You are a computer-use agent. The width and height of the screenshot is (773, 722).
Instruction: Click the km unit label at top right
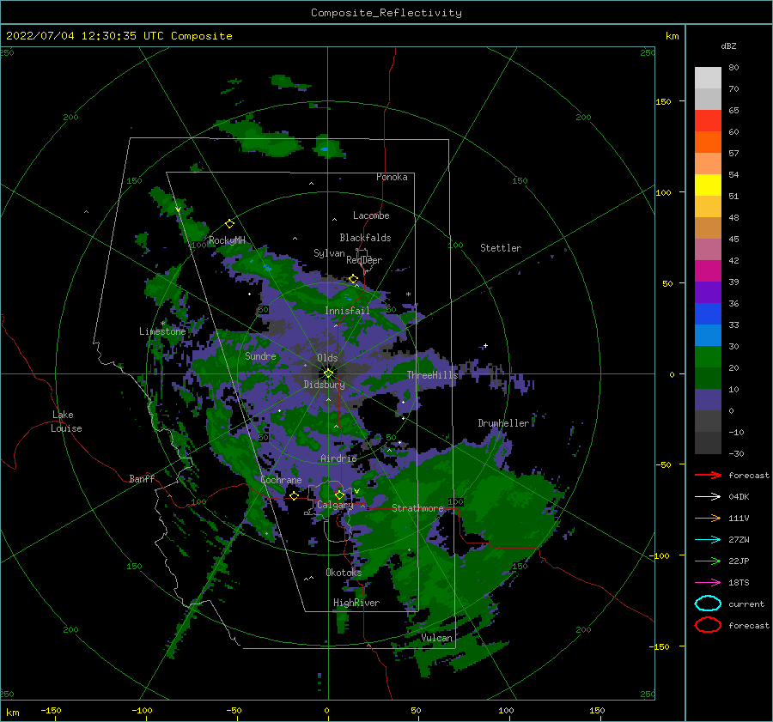[x=672, y=36]
